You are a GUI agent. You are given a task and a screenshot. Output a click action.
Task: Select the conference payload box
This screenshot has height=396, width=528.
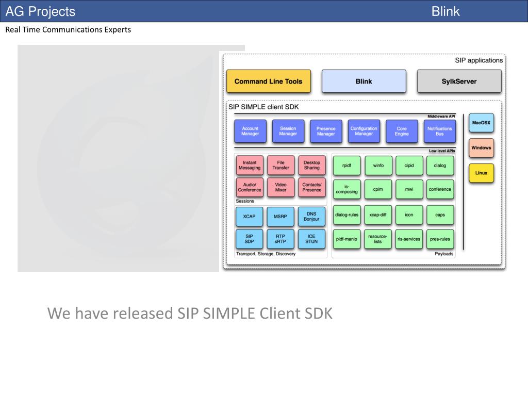pos(440,189)
